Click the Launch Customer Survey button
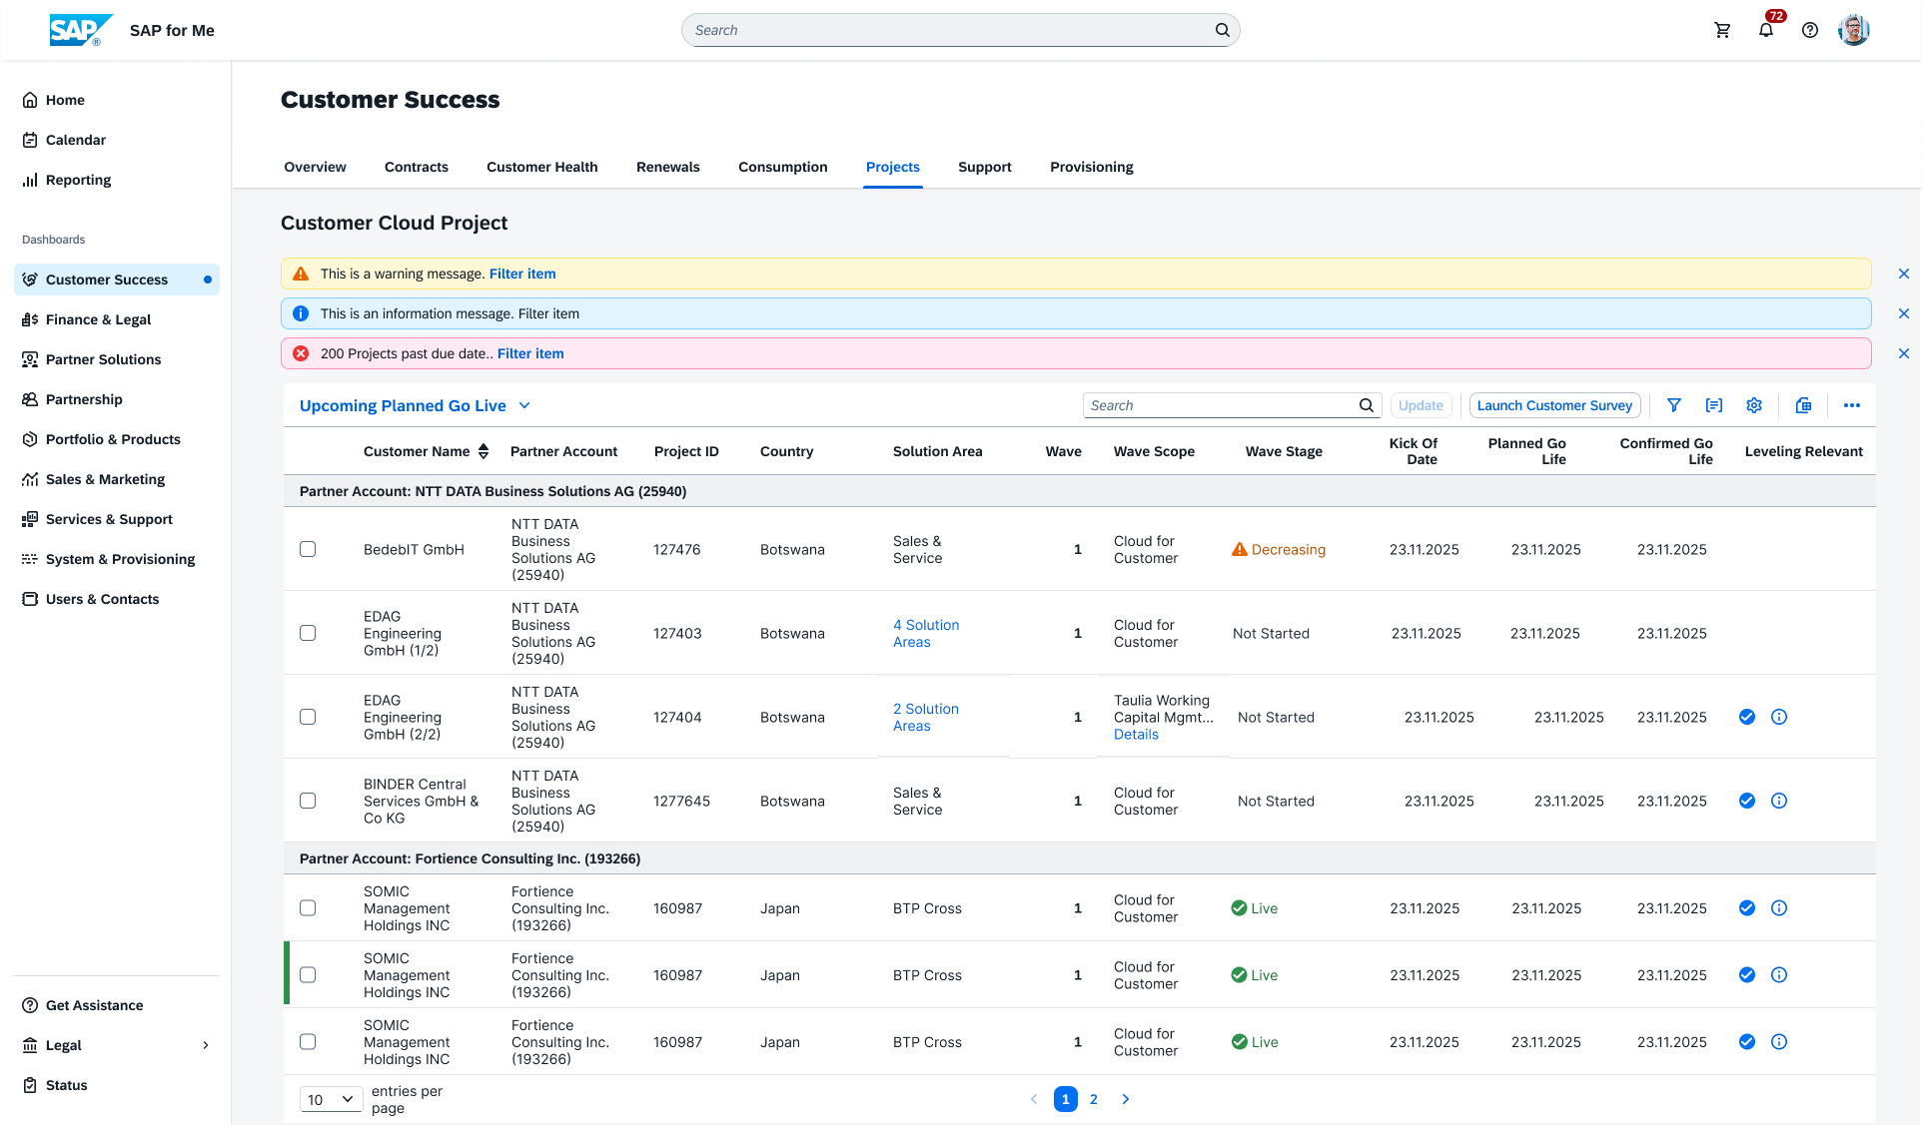The height and width of the screenshot is (1125, 1923). click(x=1554, y=405)
